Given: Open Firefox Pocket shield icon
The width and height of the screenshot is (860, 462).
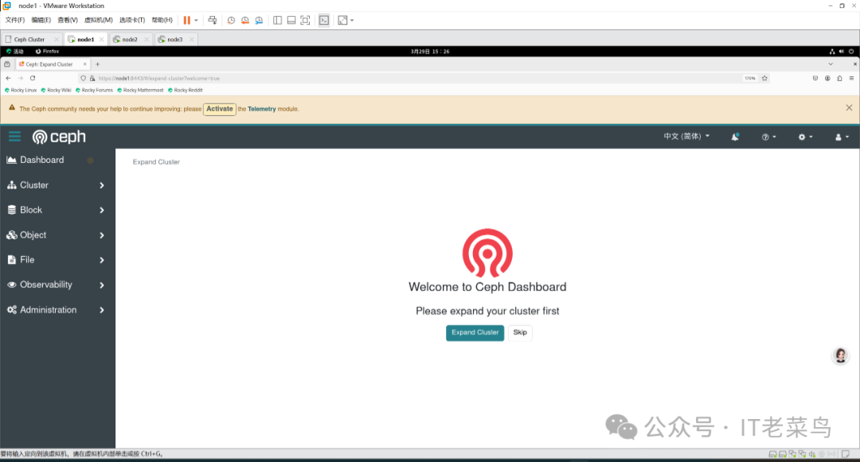Looking at the screenshot, I should (815, 78).
